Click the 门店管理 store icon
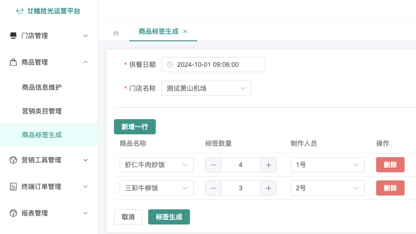The width and height of the screenshot is (416, 234). 13,36
